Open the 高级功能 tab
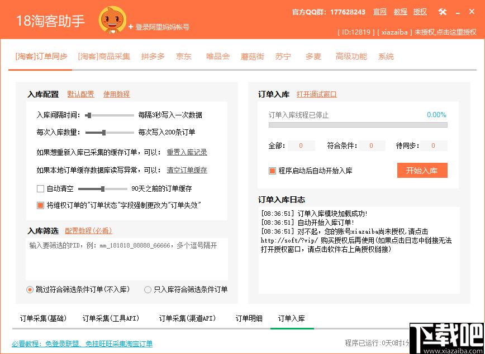485x354 pixels. pyautogui.click(x=351, y=56)
